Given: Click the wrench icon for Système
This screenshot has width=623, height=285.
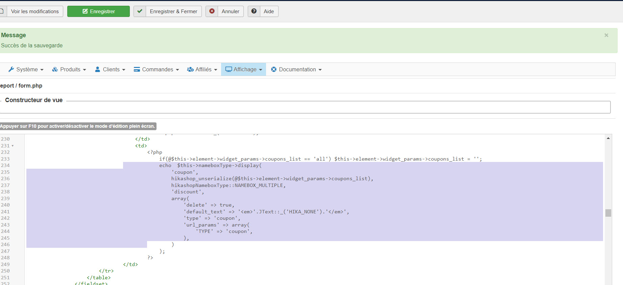Looking at the screenshot, I should (x=11, y=69).
